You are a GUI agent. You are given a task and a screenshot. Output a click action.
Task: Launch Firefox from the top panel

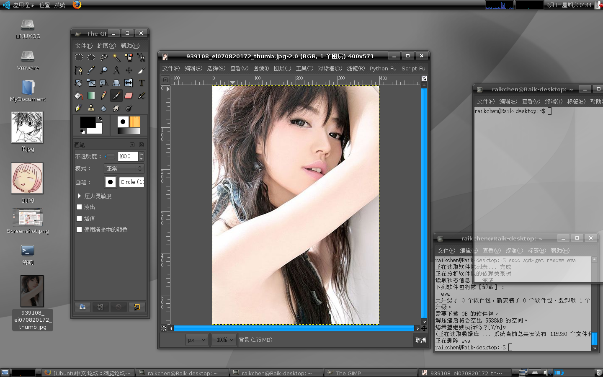pos(77,5)
